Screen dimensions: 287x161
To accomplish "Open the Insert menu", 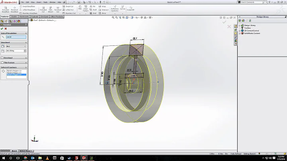I will [39, 2].
